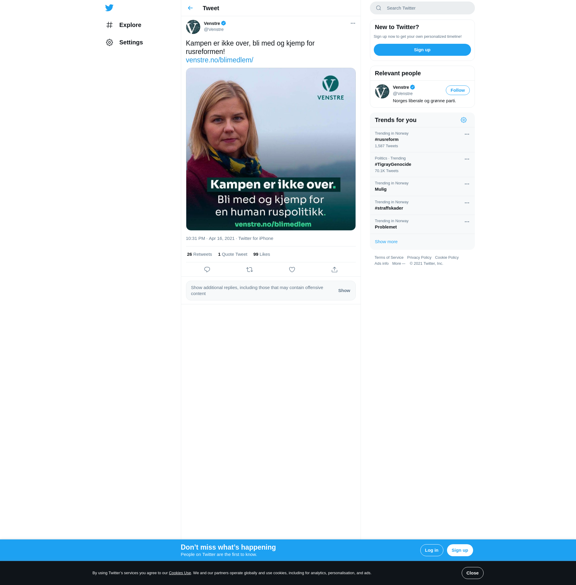Click the Twitter bird logo
The height and width of the screenshot is (585, 576).
[109, 8]
